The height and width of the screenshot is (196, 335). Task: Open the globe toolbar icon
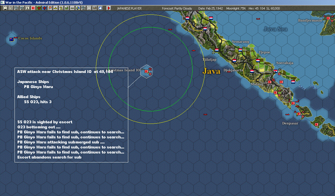tap(78, 8)
